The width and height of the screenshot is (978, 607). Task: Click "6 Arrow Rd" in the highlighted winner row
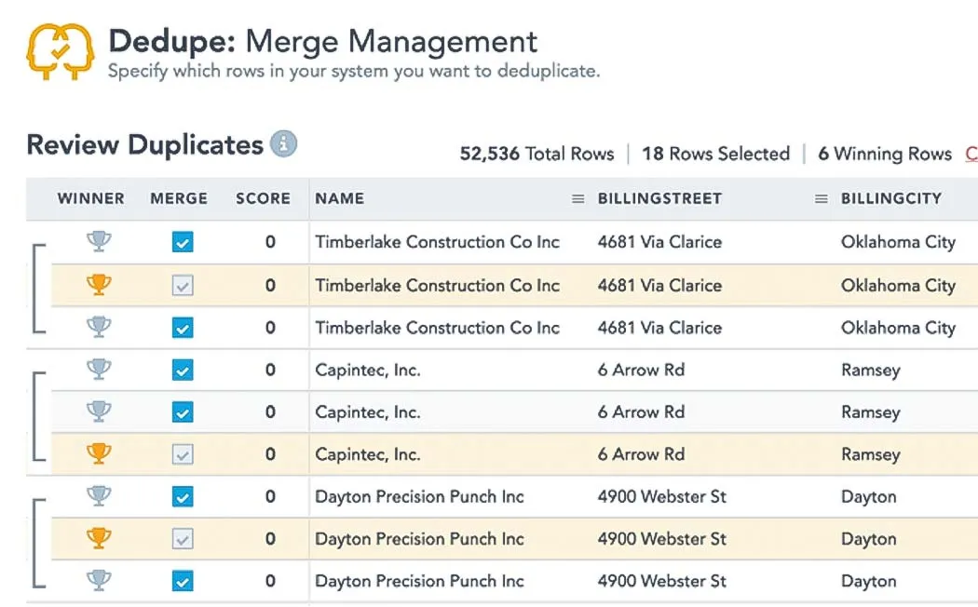tap(641, 454)
